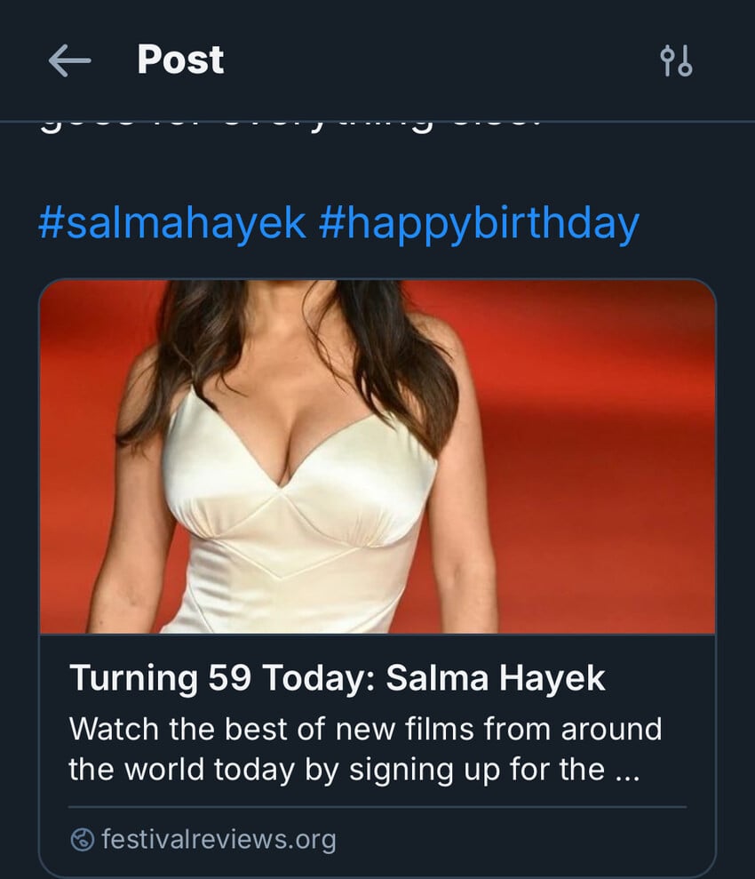Tap the 'Post' header title
755x879 pixels.
180,60
